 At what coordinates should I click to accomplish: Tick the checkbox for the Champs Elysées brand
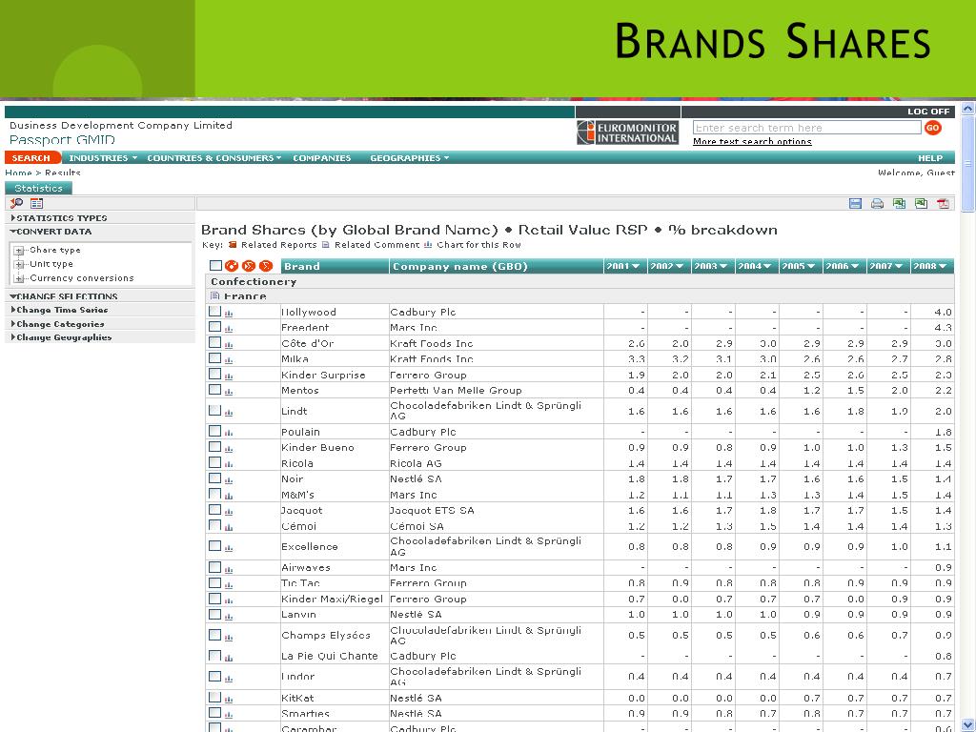[x=214, y=634]
